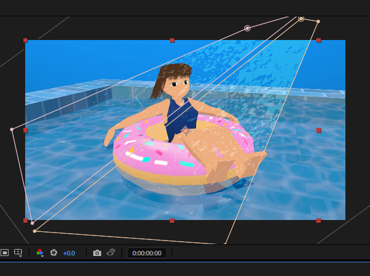This screenshot has width=370, height=276.
Task: Take a snapshot with the camera icon
Action: (97, 253)
